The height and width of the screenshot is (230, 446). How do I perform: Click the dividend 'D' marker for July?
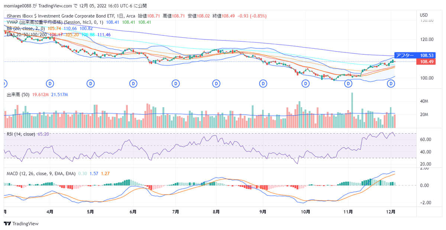point(175,83)
